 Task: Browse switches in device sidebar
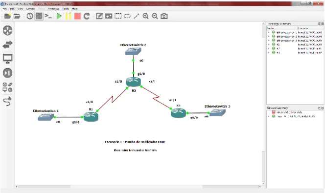point(8,44)
